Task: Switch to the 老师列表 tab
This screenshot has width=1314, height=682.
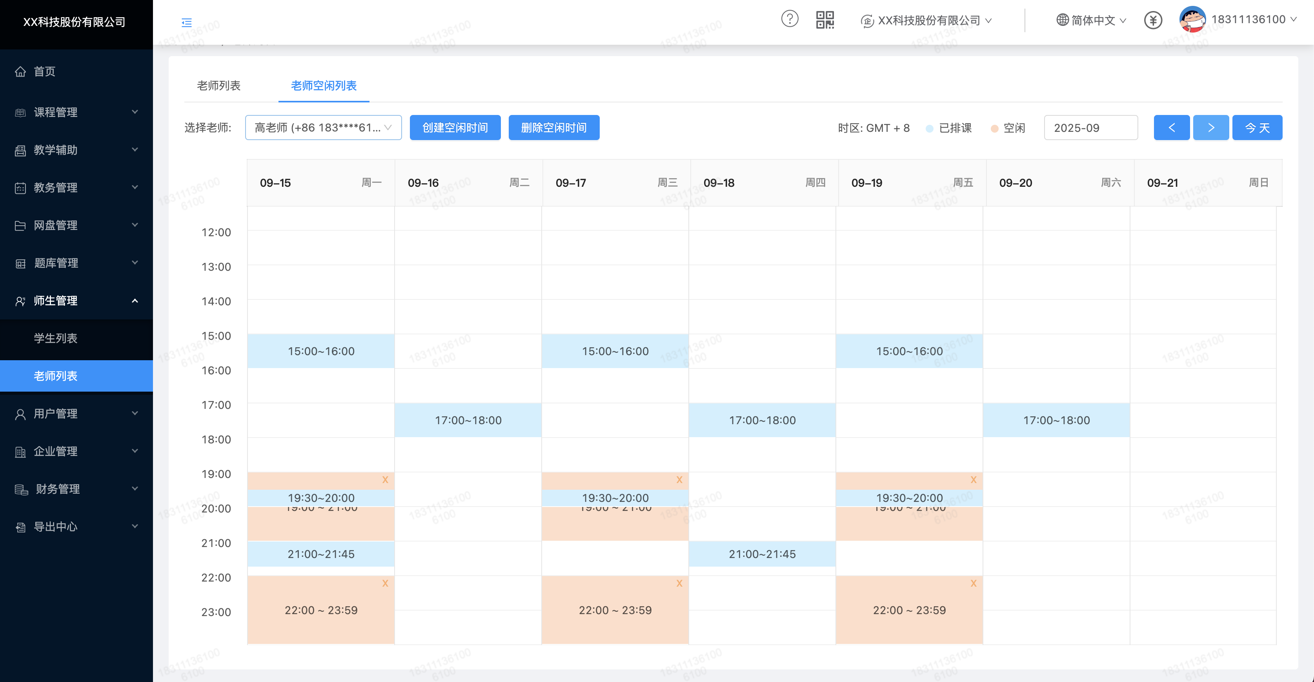Action: (x=218, y=86)
